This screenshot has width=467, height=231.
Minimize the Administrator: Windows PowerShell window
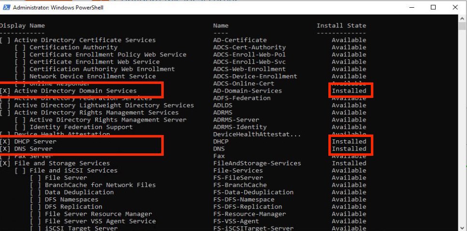[x=411, y=7]
